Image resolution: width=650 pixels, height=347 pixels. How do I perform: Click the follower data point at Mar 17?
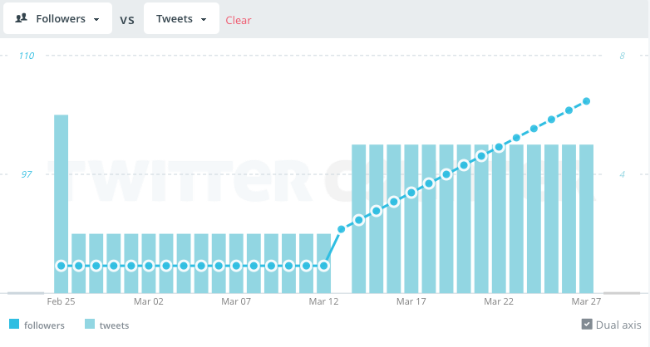(411, 193)
